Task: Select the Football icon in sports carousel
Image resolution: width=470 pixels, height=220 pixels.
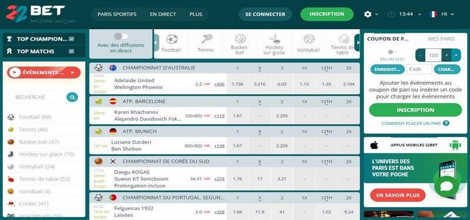Action: tap(172, 39)
